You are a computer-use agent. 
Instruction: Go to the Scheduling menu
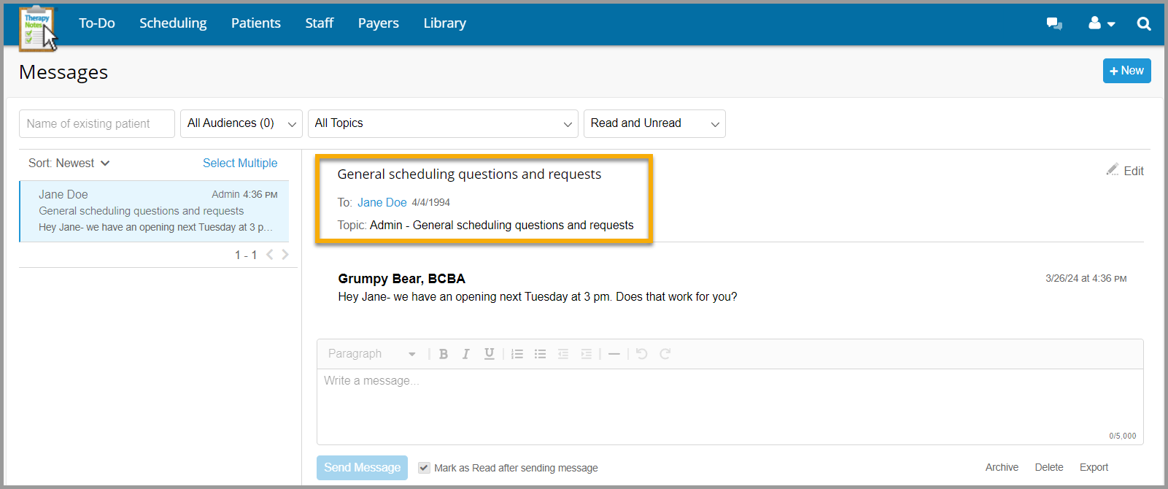pyautogui.click(x=173, y=23)
